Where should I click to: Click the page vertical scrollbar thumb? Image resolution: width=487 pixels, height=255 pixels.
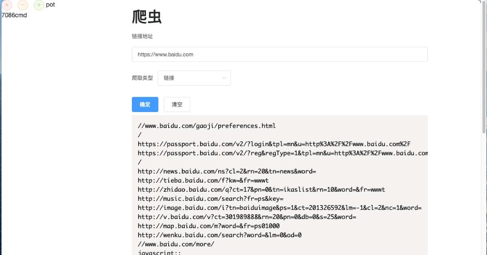click(483, 67)
